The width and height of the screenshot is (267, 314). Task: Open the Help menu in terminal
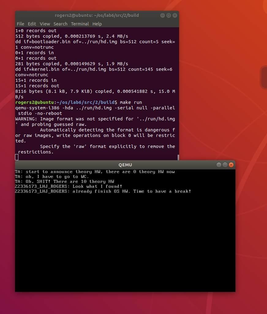pos(97,24)
